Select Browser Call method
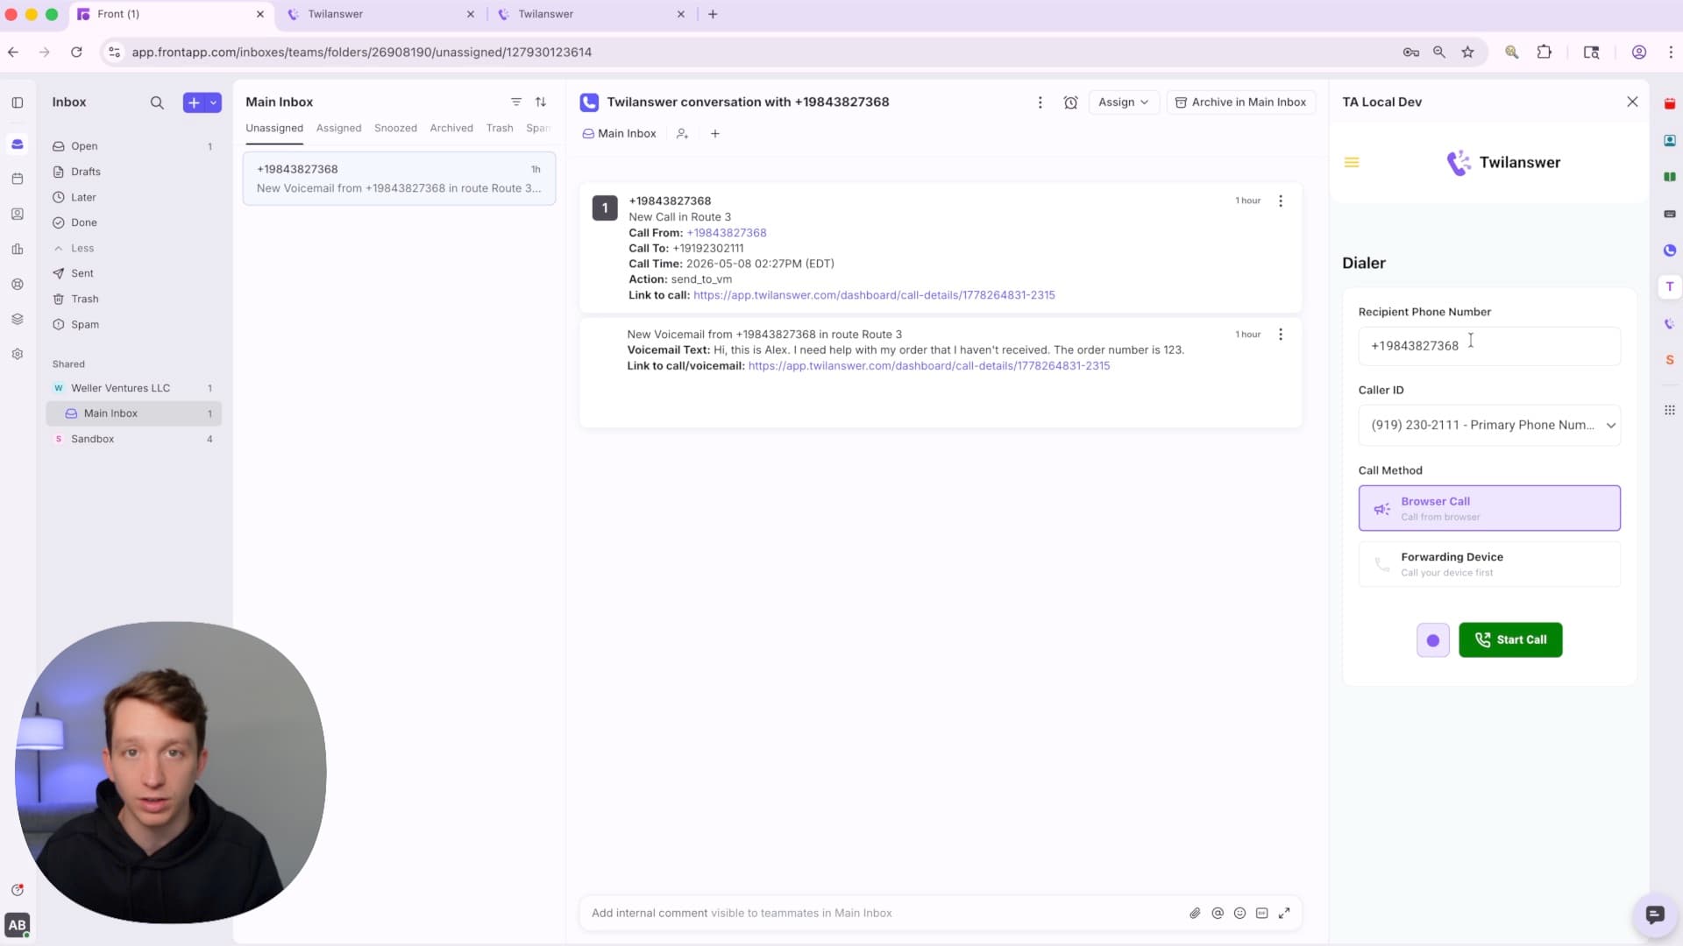 point(1489,509)
